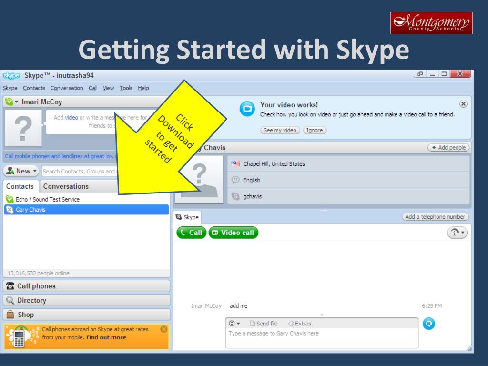Click the gchavis Skype name row
Image resolution: width=488 pixels, height=366 pixels.
pyautogui.click(x=348, y=196)
